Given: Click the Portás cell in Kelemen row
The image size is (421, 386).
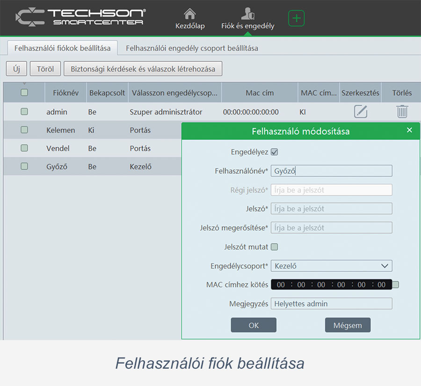Looking at the screenshot, I should point(140,130).
